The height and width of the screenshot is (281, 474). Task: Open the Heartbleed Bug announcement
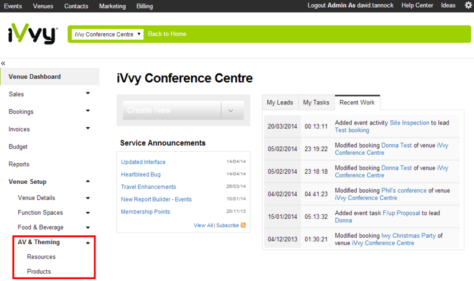pyautogui.click(x=141, y=174)
